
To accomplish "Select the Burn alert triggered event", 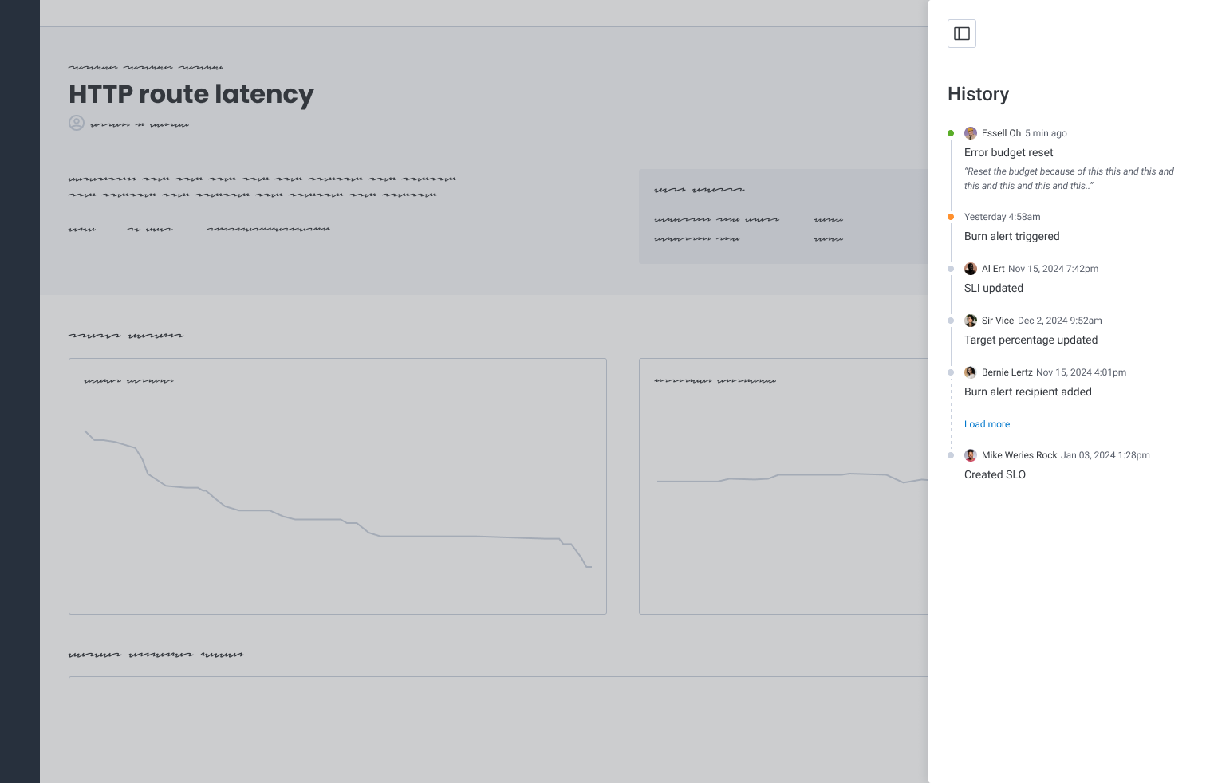I will (1011, 236).
